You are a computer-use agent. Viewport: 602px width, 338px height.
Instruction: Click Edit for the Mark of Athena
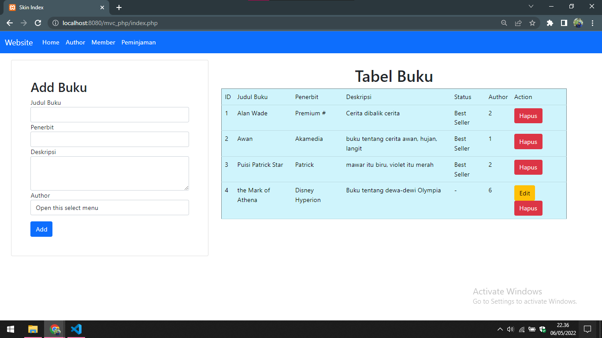524,193
